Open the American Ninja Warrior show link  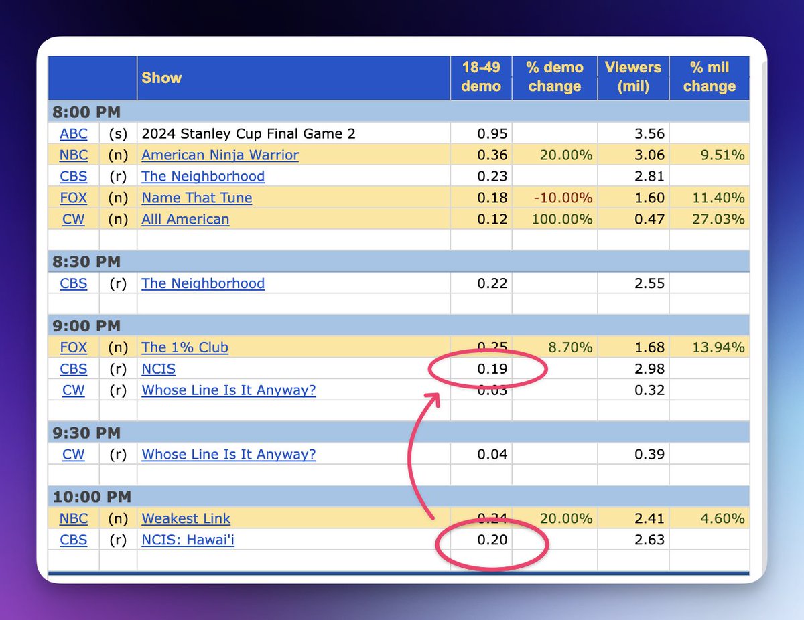pyautogui.click(x=220, y=155)
